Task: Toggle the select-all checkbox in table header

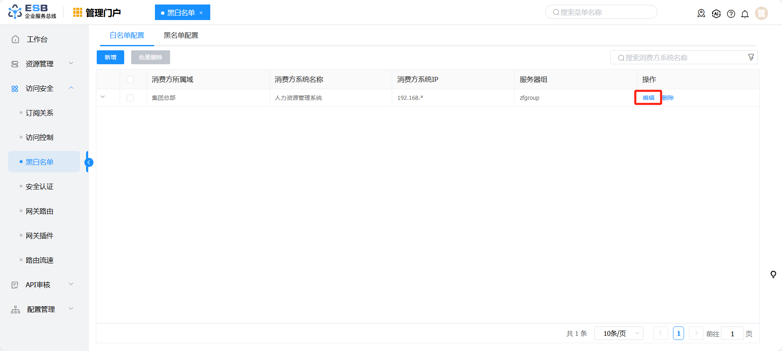Action: coord(130,79)
